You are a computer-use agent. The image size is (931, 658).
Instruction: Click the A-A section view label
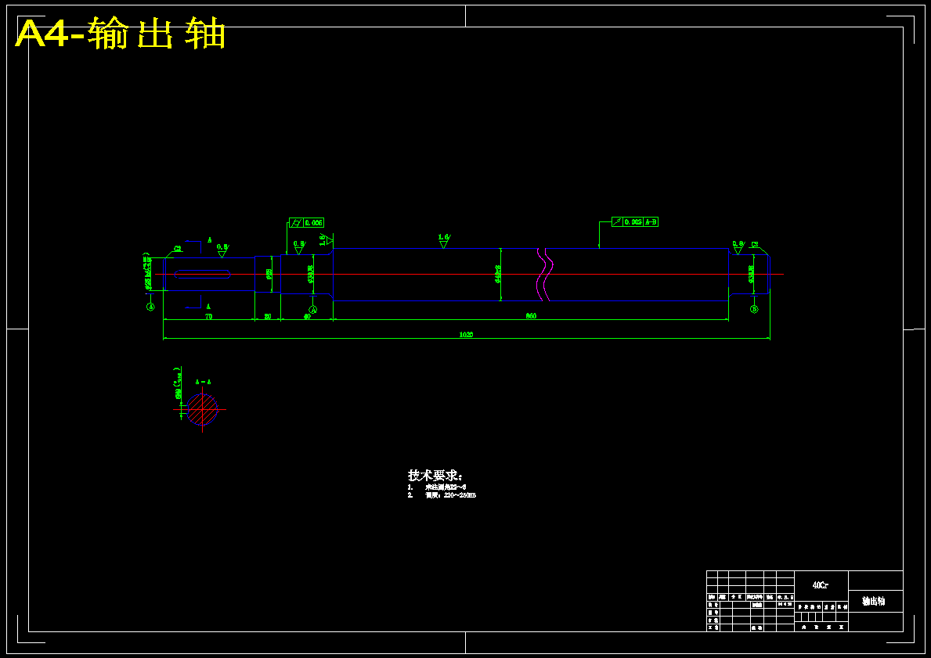click(x=202, y=382)
